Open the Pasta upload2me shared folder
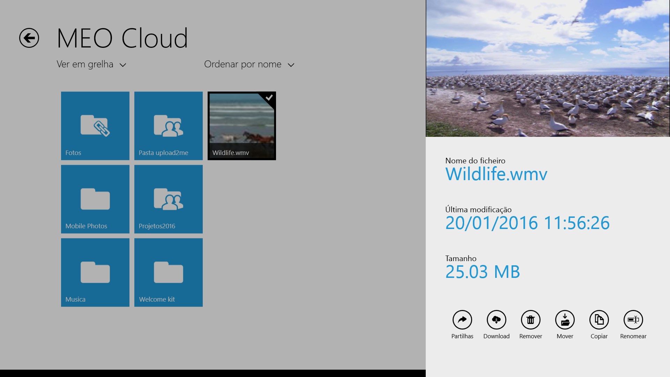Viewport: 670px width, 377px height. coord(168,126)
